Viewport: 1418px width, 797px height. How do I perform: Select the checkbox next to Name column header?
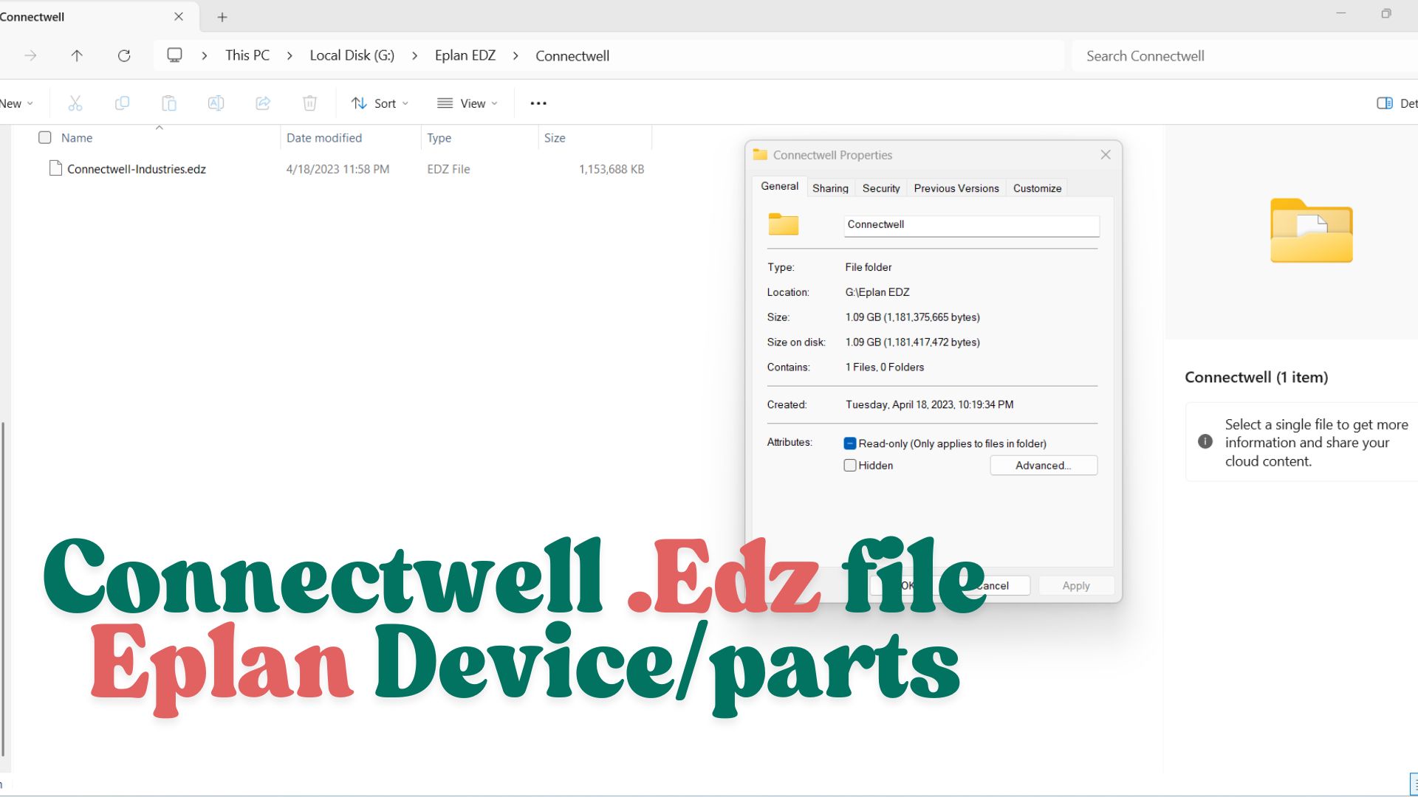point(45,137)
